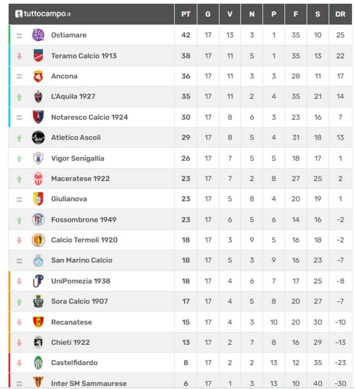Click the Recanatese shield crest

(38, 322)
